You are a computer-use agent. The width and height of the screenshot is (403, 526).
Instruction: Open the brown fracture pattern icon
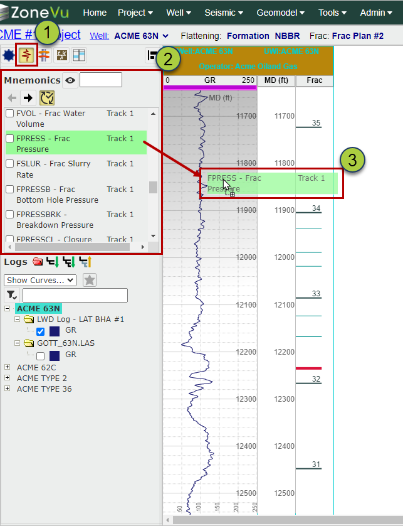(61, 55)
